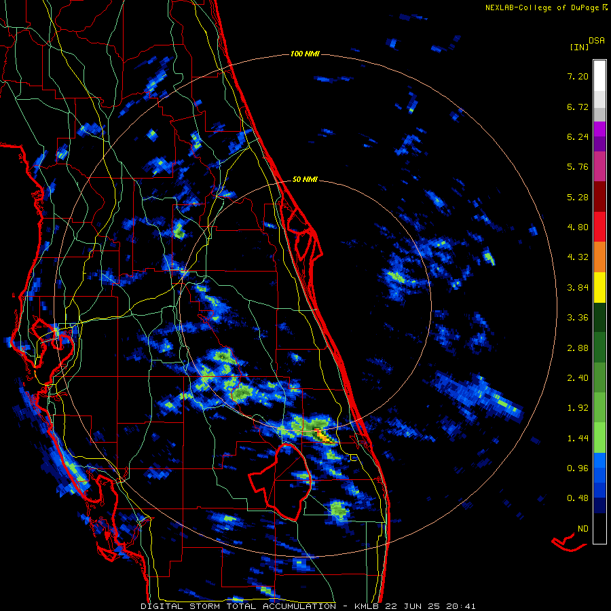Pick the yellow legend swatch
This screenshot has height=611, width=611.
[599, 287]
